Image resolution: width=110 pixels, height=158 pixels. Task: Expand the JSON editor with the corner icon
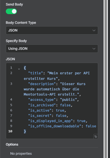[x=96, y=136]
